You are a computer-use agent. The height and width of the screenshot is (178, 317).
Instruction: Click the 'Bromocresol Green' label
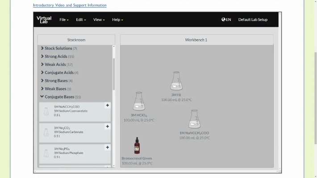pos(137,158)
